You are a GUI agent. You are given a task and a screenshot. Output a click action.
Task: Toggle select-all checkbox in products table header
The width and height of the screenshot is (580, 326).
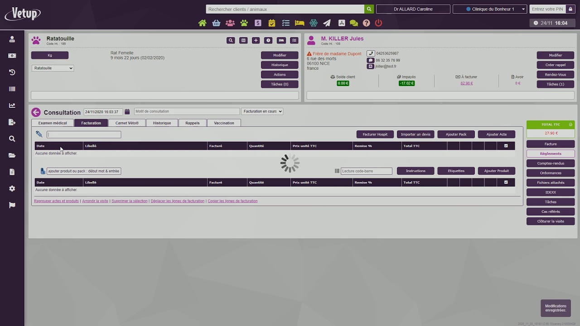pyautogui.click(x=506, y=182)
